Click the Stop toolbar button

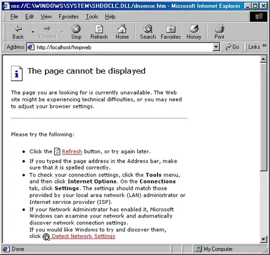point(76,32)
